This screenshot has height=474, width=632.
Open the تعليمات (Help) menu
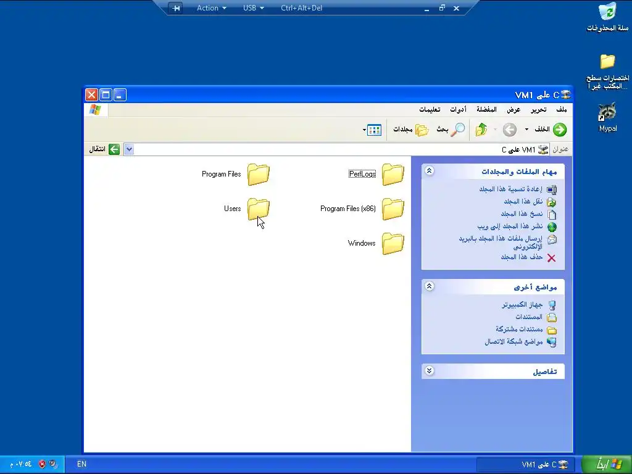(x=430, y=110)
